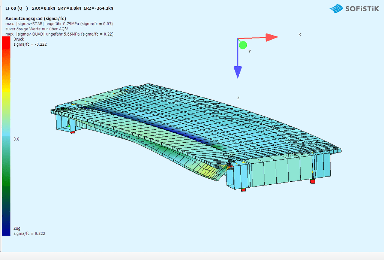Click the SOFiSTiK logo
Screen dimensions: 384x260
[354, 8]
